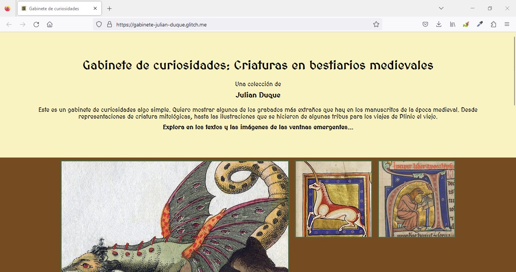Open the monk scribe manuscript thumbnail
The height and width of the screenshot is (272, 516).
[417, 199]
